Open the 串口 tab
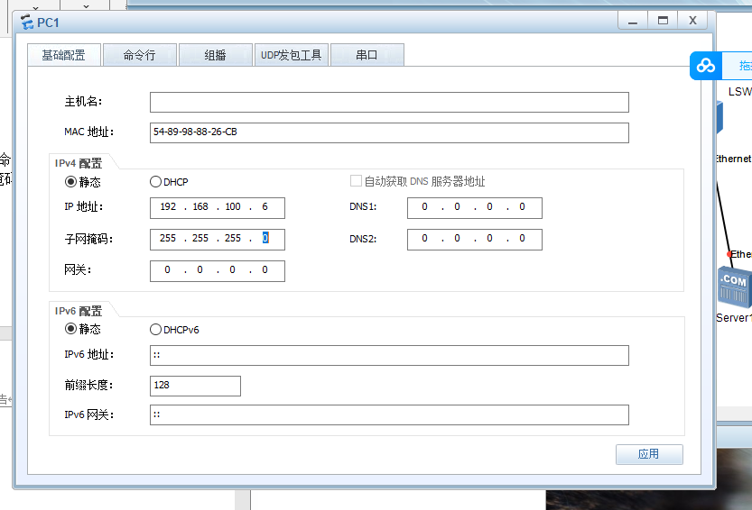 click(367, 55)
